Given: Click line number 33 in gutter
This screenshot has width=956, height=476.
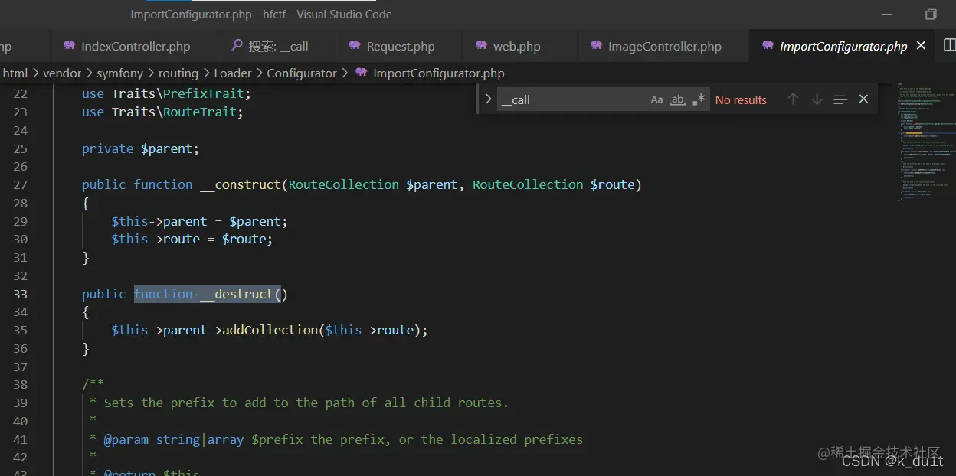Looking at the screenshot, I should (x=20, y=294).
